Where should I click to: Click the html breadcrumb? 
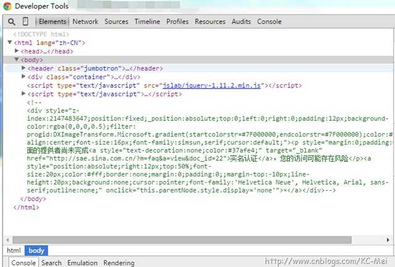14,250
